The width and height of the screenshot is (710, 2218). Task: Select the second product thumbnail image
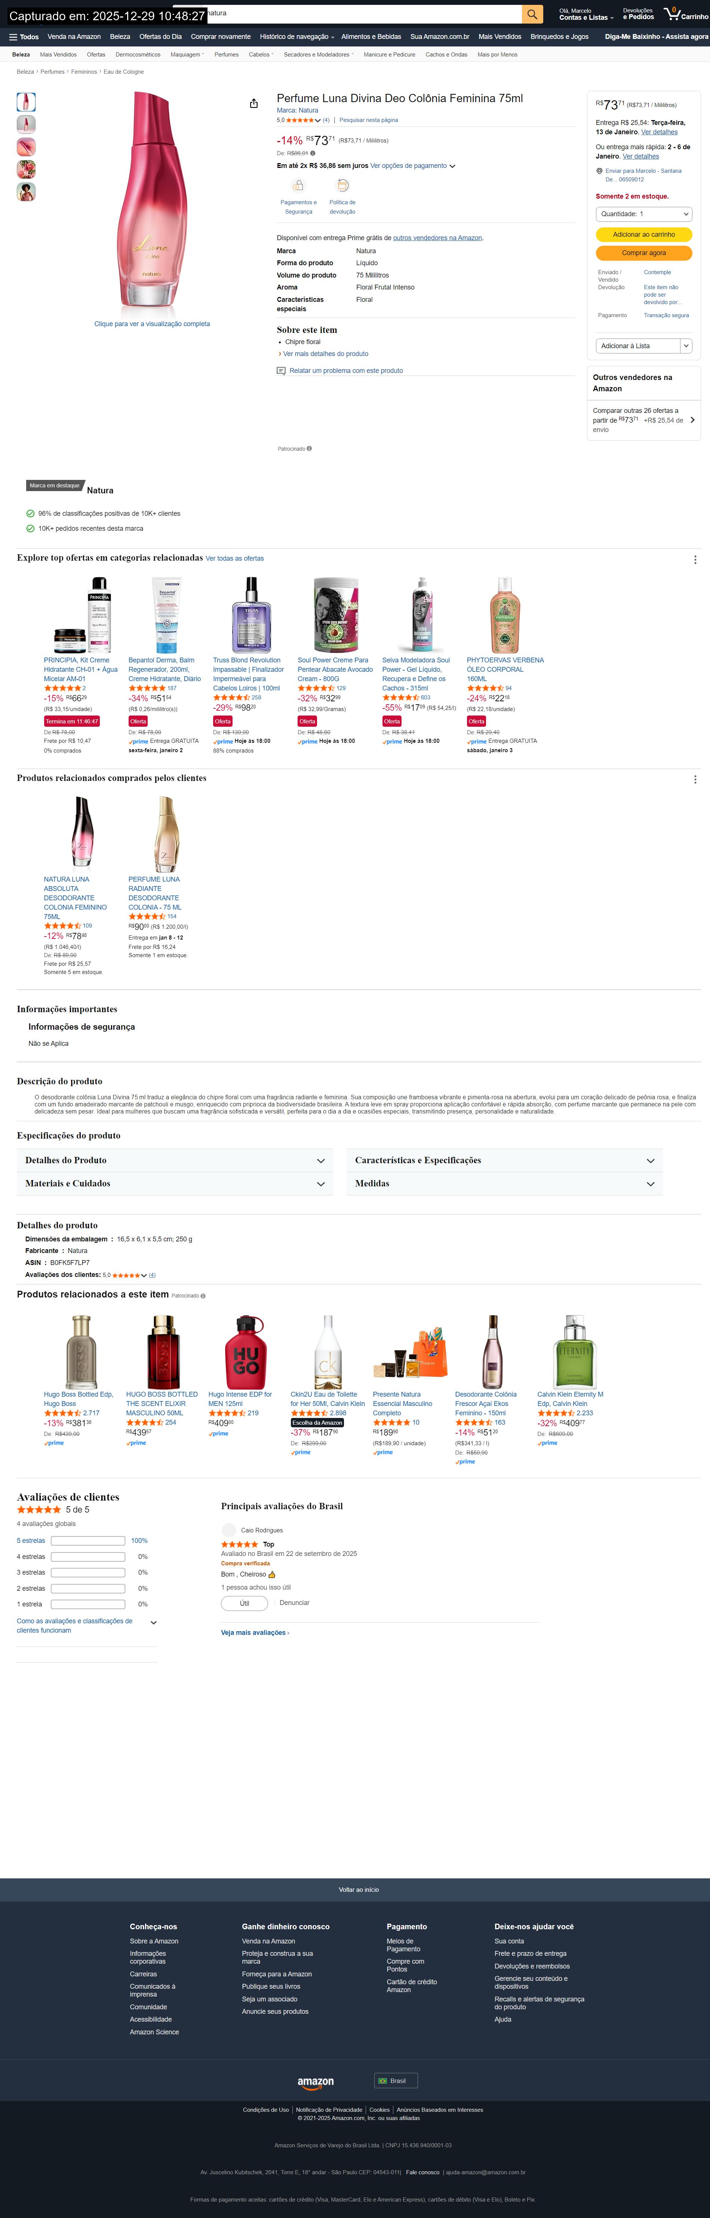pos(27,124)
